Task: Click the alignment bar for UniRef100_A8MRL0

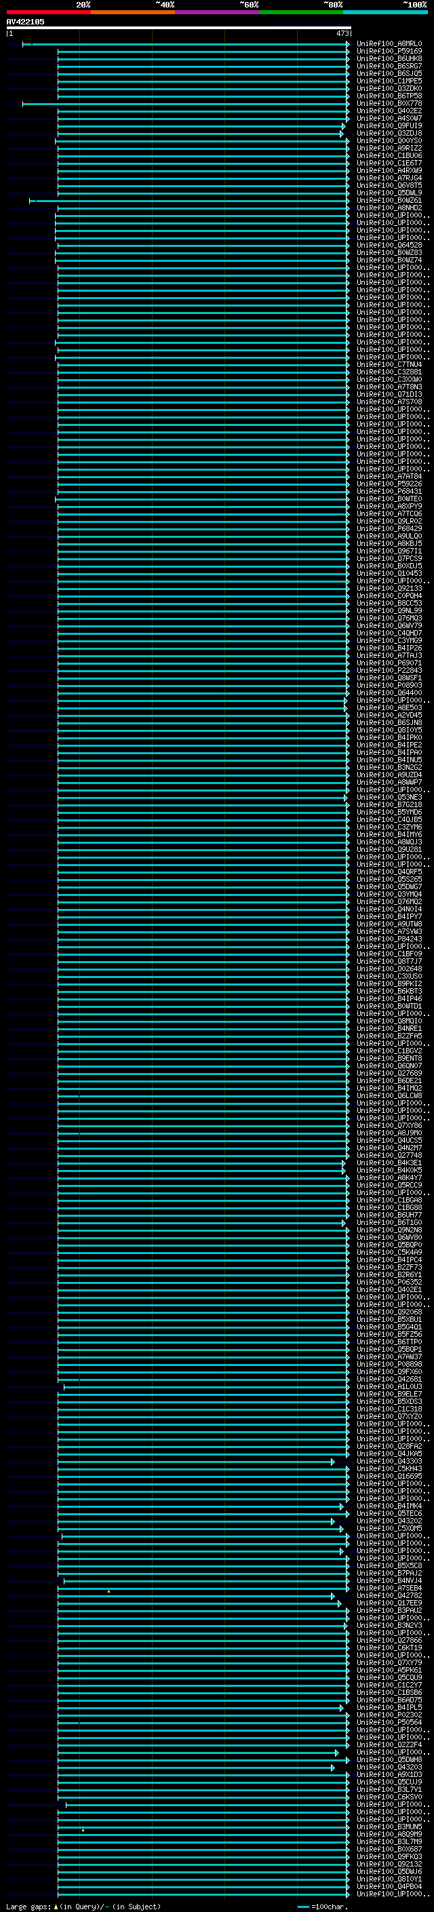Action: click(186, 45)
